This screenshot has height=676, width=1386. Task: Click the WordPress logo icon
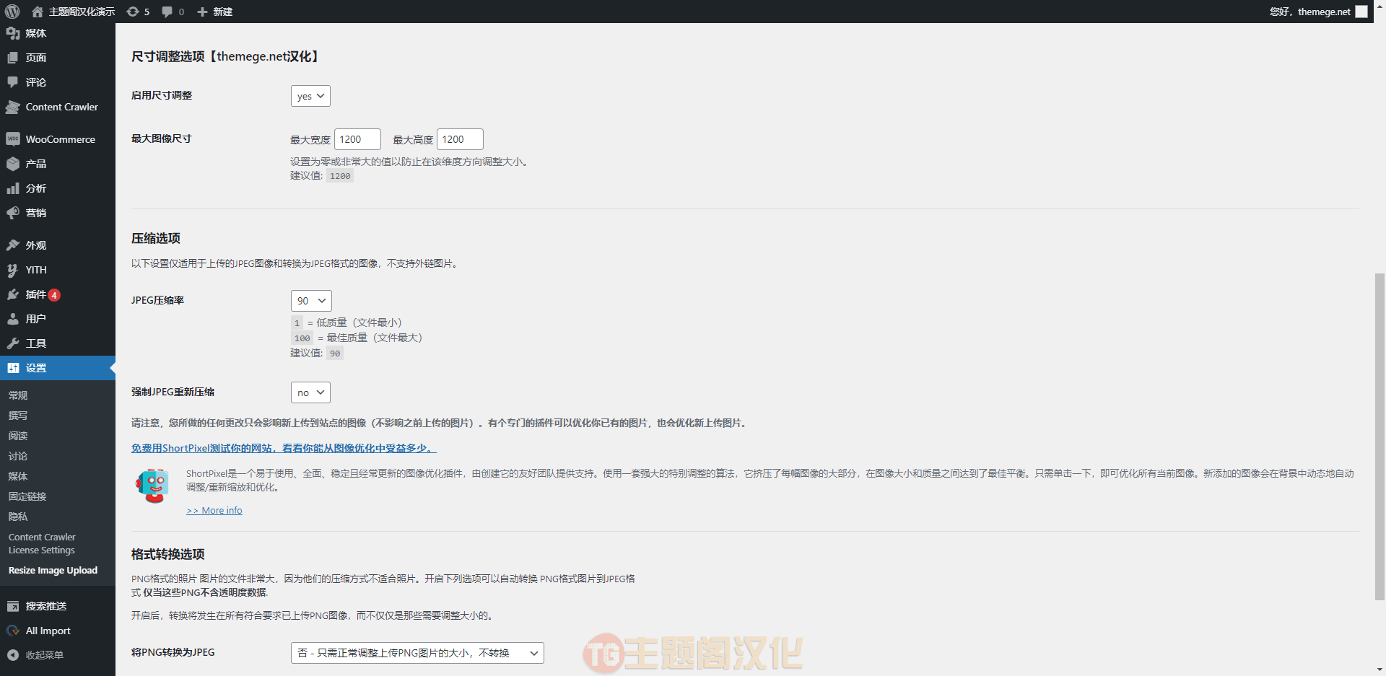click(x=12, y=12)
